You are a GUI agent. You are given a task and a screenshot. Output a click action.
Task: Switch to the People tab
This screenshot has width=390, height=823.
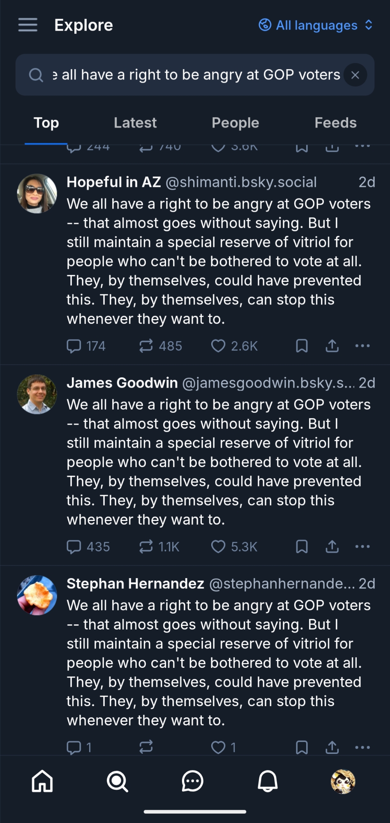click(235, 123)
